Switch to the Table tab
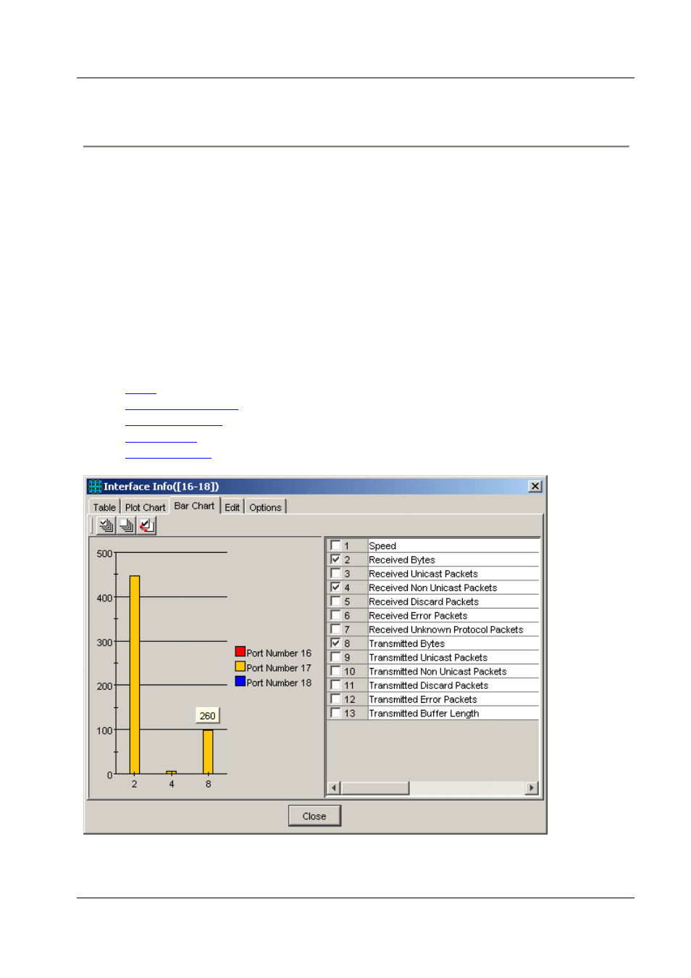 [104, 507]
